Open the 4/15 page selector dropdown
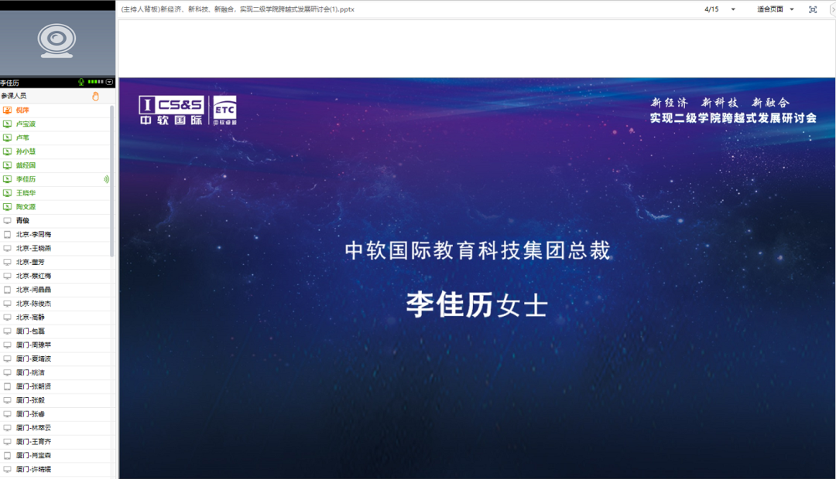This screenshot has height=479, width=836. click(733, 9)
